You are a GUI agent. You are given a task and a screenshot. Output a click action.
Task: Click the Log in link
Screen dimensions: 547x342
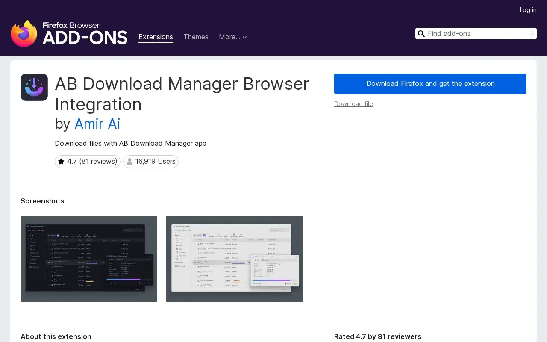pos(528,10)
